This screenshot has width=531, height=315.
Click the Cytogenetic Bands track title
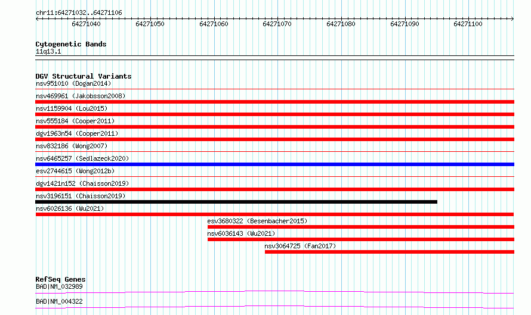click(71, 44)
